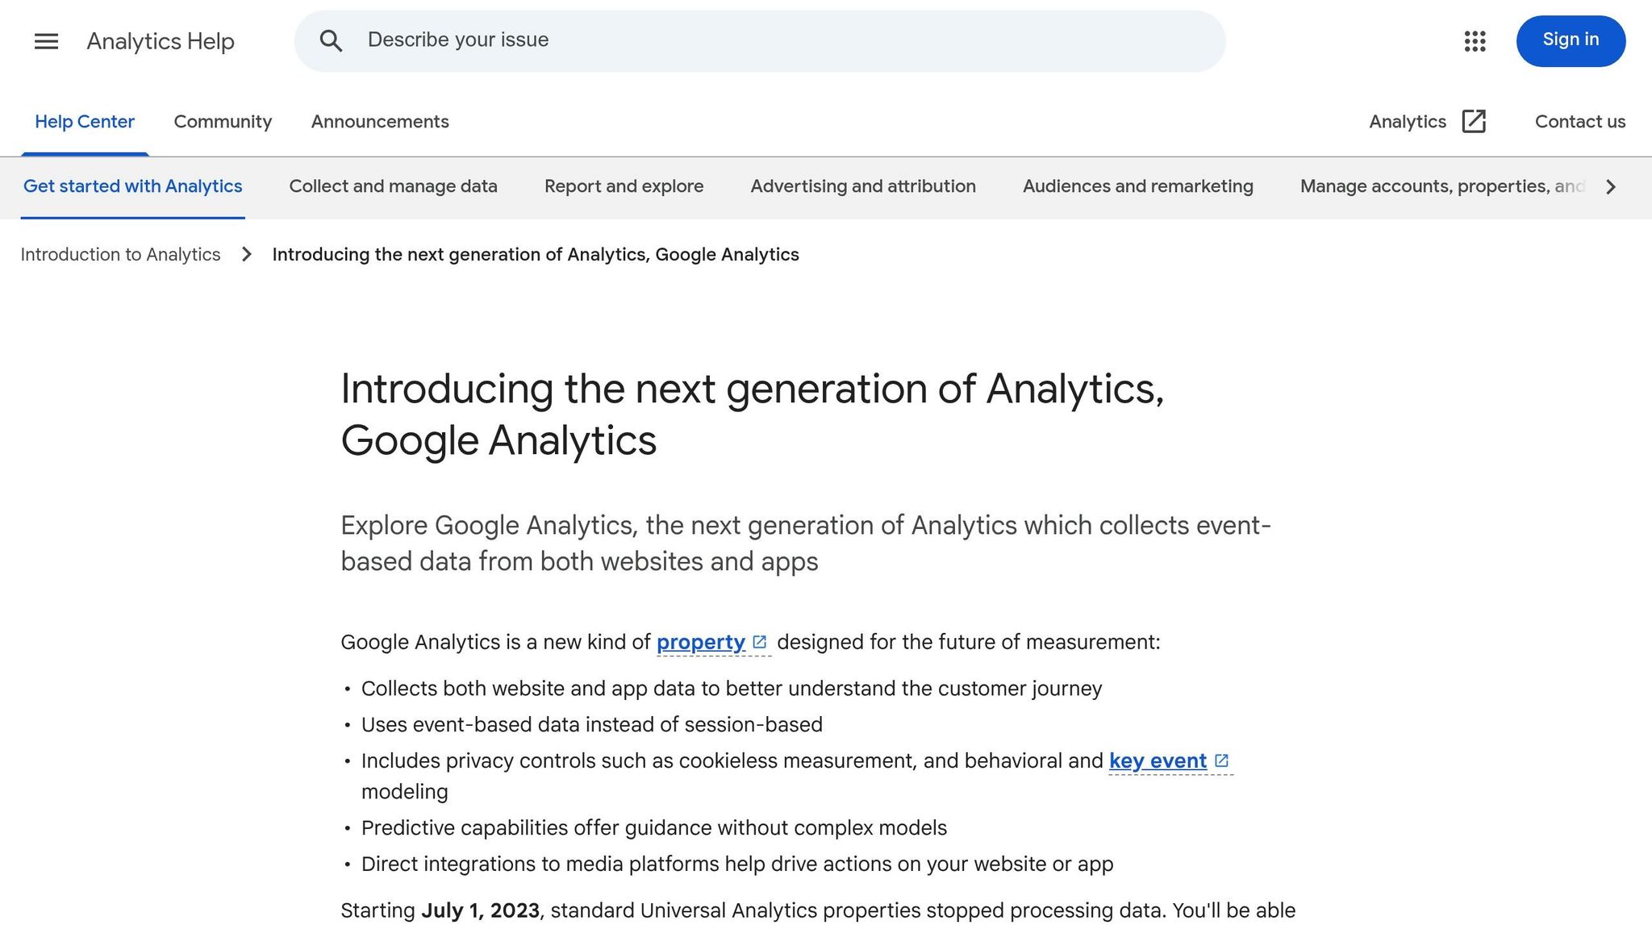Select the Help Center tab
Image resolution: width=1652 pixels, height=929 pixels.
[x=85, y=122]
